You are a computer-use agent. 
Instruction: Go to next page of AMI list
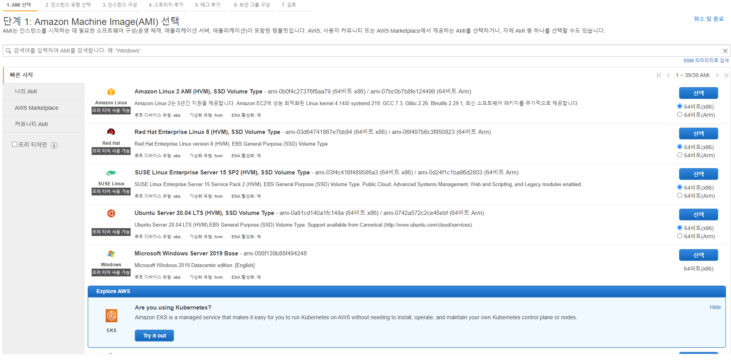[x=717, y=75]
